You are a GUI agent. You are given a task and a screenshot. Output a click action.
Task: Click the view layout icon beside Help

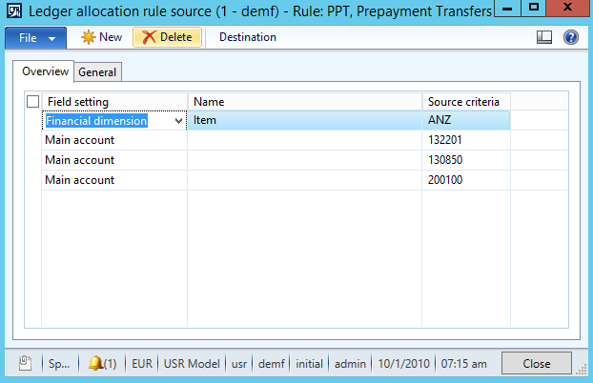[545, 37]
